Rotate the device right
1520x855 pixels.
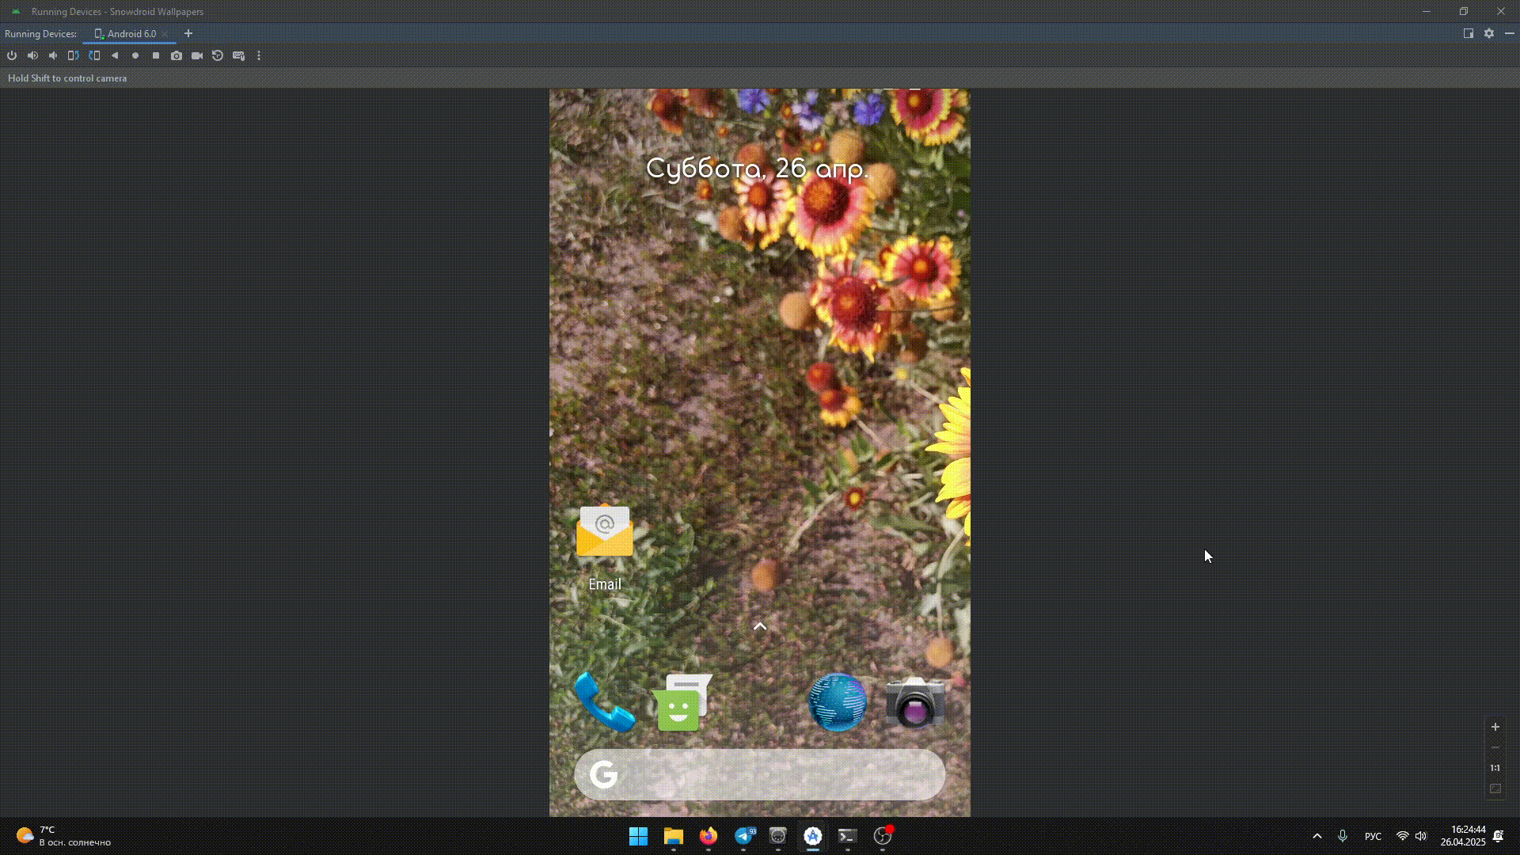click(x=94, y=55)
